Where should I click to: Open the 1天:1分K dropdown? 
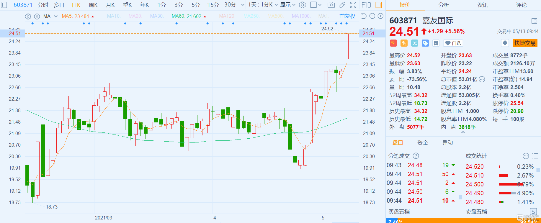tap(263, 5)
